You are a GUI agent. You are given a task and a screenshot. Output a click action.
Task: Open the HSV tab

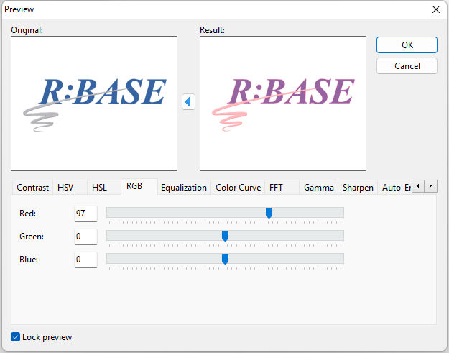(x=70, y=188)
